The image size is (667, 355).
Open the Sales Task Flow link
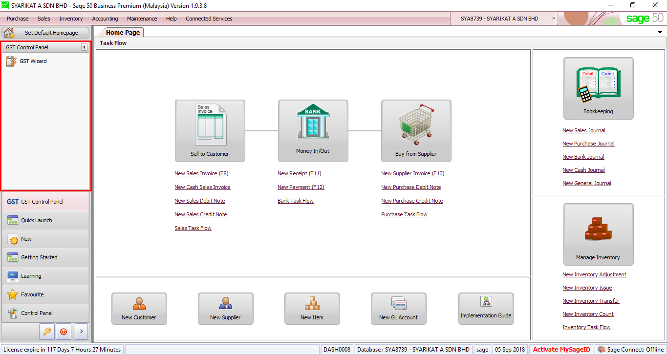193,228
